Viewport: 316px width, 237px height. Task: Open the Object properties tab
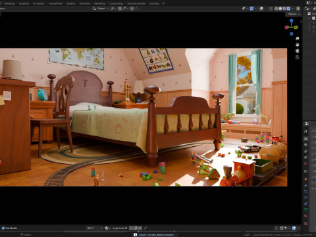306,179
